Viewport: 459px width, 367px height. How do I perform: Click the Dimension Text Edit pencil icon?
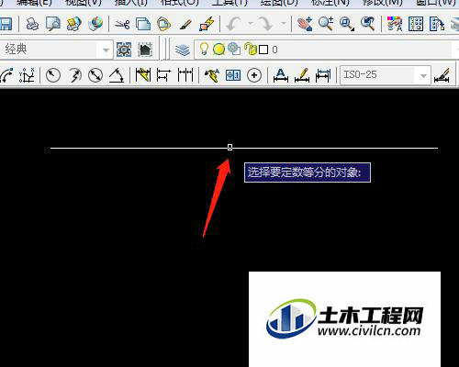tap(302, 75)
